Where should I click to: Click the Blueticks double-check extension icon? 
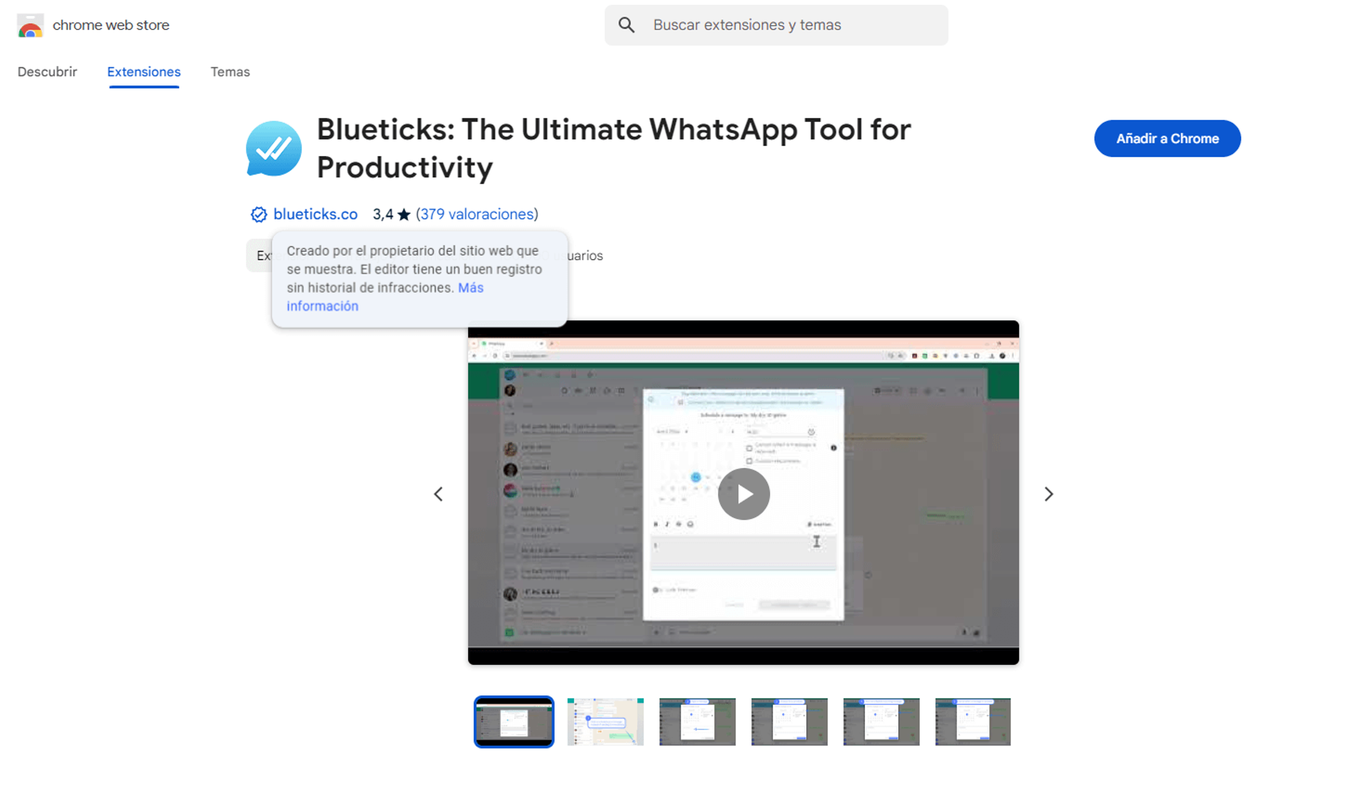pos(274,148)
